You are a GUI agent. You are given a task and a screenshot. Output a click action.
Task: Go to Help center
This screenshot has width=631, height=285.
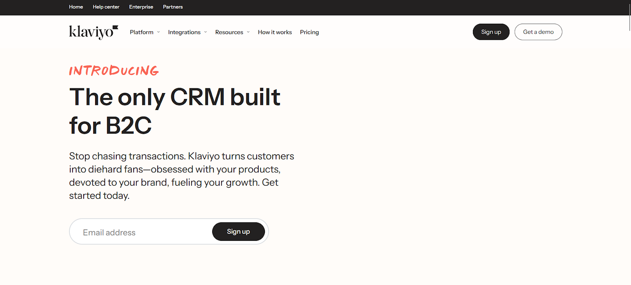coord(106,7)
